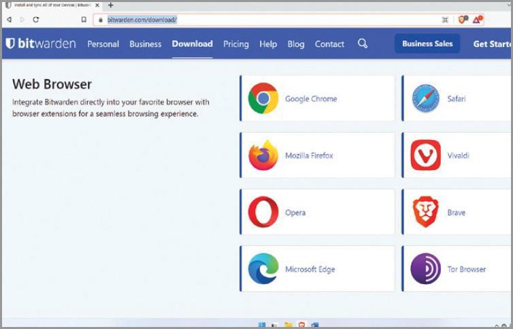The height and width of the screenshot is (329, 513).
Task: Open a new tab with the plus button
Action: click(111, 5)
